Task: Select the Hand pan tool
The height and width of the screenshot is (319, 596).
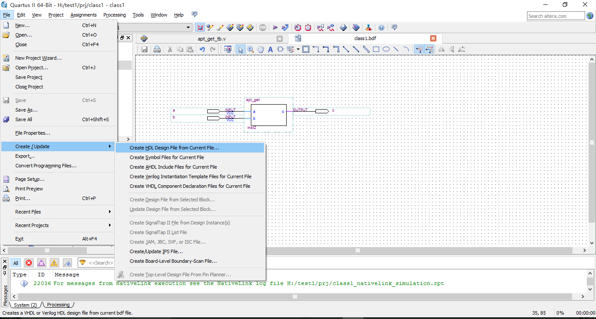Action: [260, 49]
